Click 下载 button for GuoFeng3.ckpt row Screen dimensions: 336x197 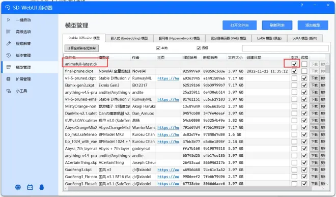[x=314, y=170]
